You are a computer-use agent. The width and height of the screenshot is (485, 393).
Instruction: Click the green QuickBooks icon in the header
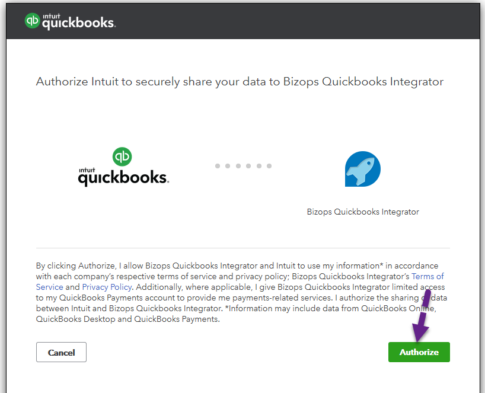(x=32, y=21)
